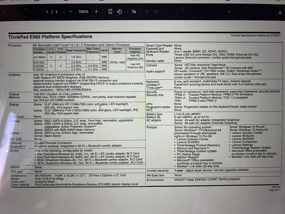Click the Security chip row label
This screenshot has height=214, width=285.
155,95
